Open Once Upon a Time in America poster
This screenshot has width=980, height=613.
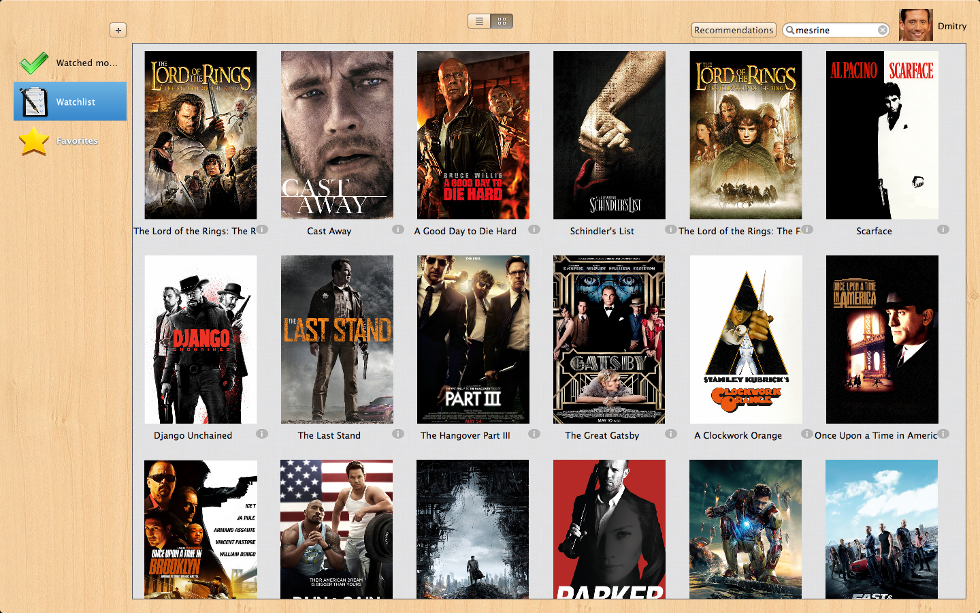[882, 339]
